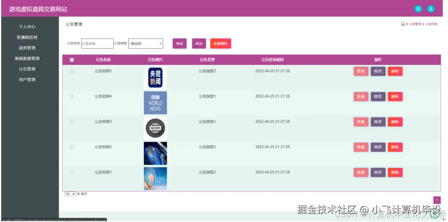Screen dimensions: 448x222
Task: Expand 用户管理 sidebar menu
Action: (27, 80)
